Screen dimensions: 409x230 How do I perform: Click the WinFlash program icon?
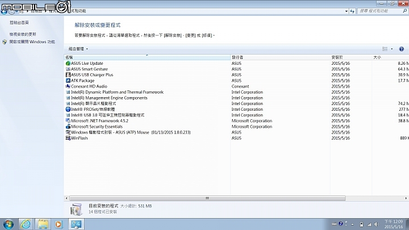pos(68,138)
